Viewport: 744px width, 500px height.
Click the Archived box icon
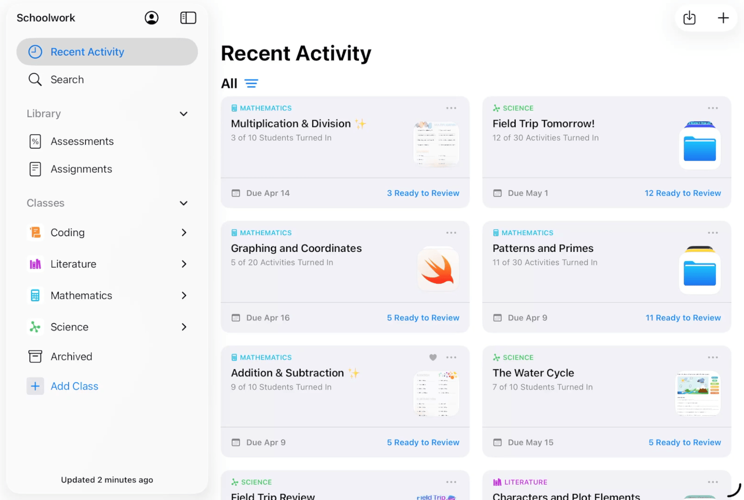click(35, 356)
